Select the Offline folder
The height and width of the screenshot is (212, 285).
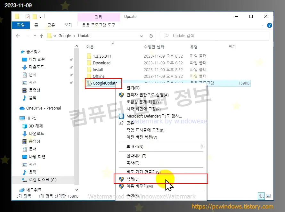[x=99, y=76]
